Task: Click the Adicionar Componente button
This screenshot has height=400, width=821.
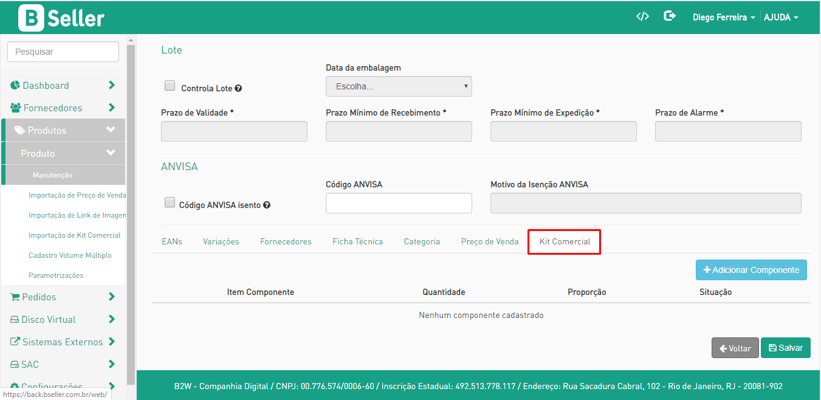Action: pos(751,270)
